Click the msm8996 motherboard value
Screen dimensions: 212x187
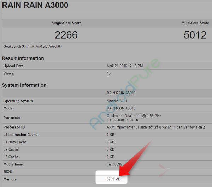[114, 164]
